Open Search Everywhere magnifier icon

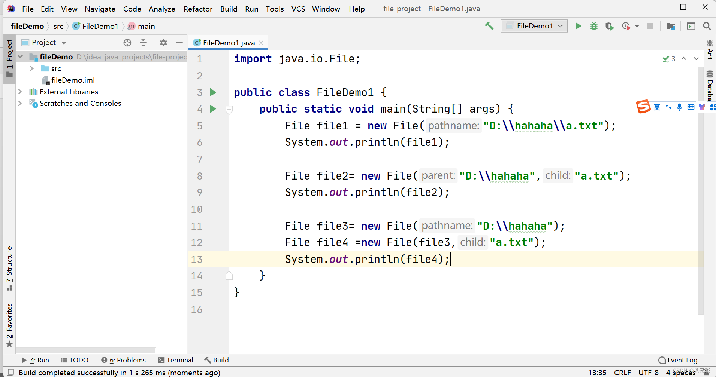pos(707,26)
